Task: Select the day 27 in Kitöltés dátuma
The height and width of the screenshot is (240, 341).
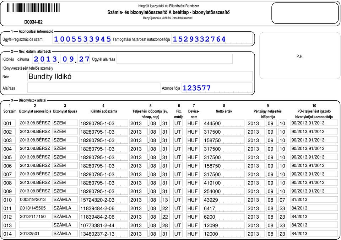Action: (84, 59)
